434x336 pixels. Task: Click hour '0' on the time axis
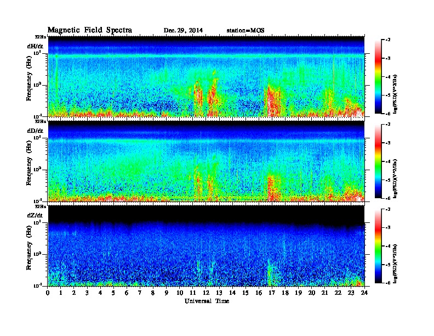point(48,293)
